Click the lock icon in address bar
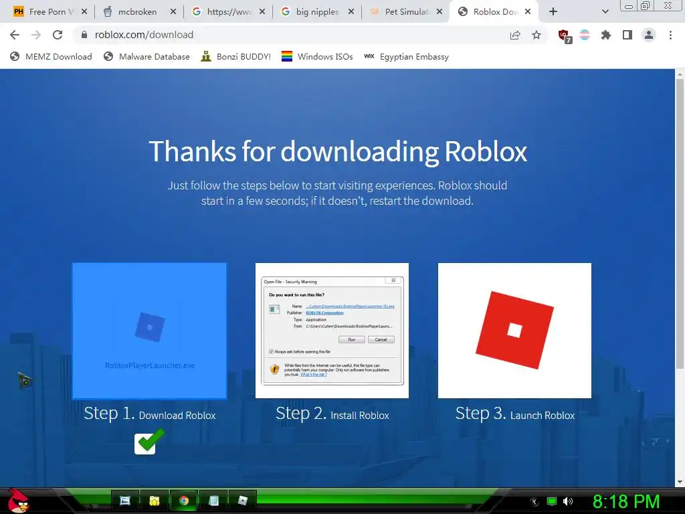685x514 pixels. pos(84,35)
